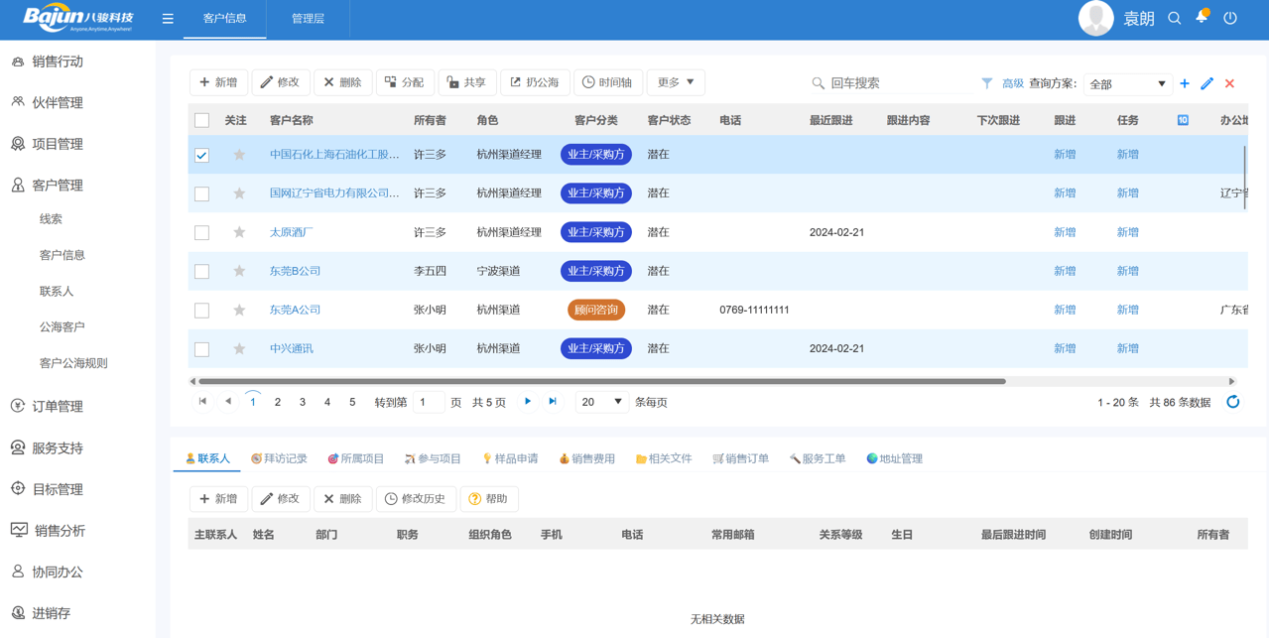Select the header checkbox to select all customers

tap(202, 119)
